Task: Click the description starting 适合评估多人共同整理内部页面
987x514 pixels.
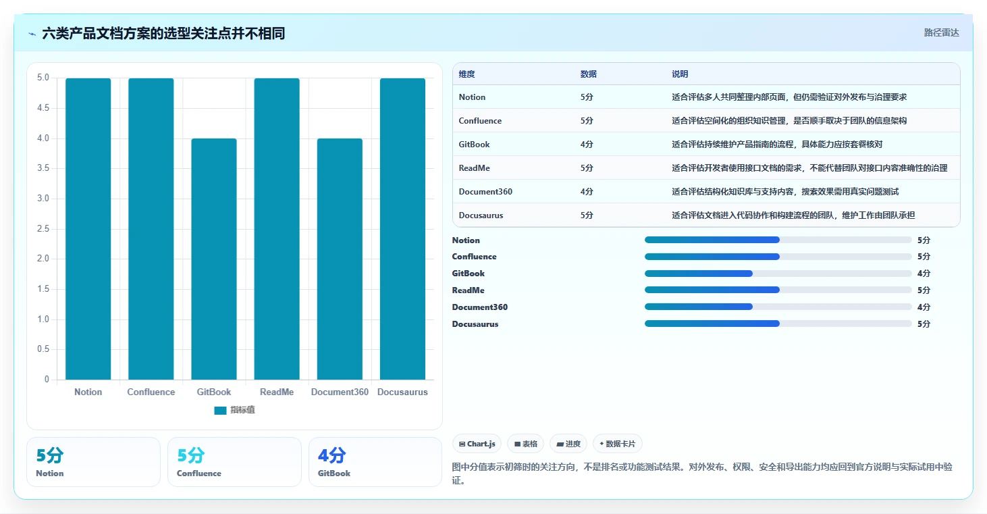Action: [789, 97]
